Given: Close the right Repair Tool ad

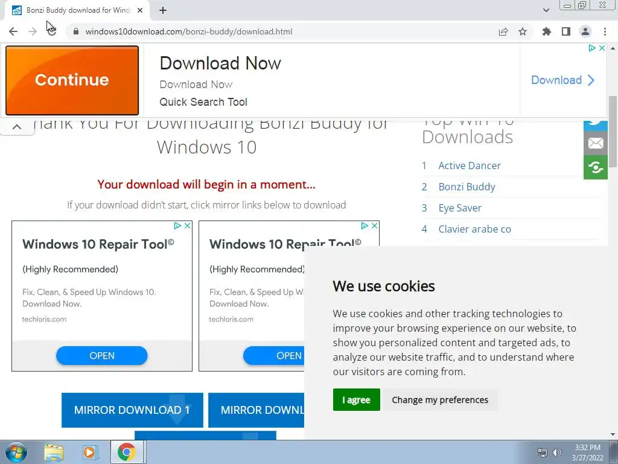Looking at the screenshot, I should coord(374,226).
